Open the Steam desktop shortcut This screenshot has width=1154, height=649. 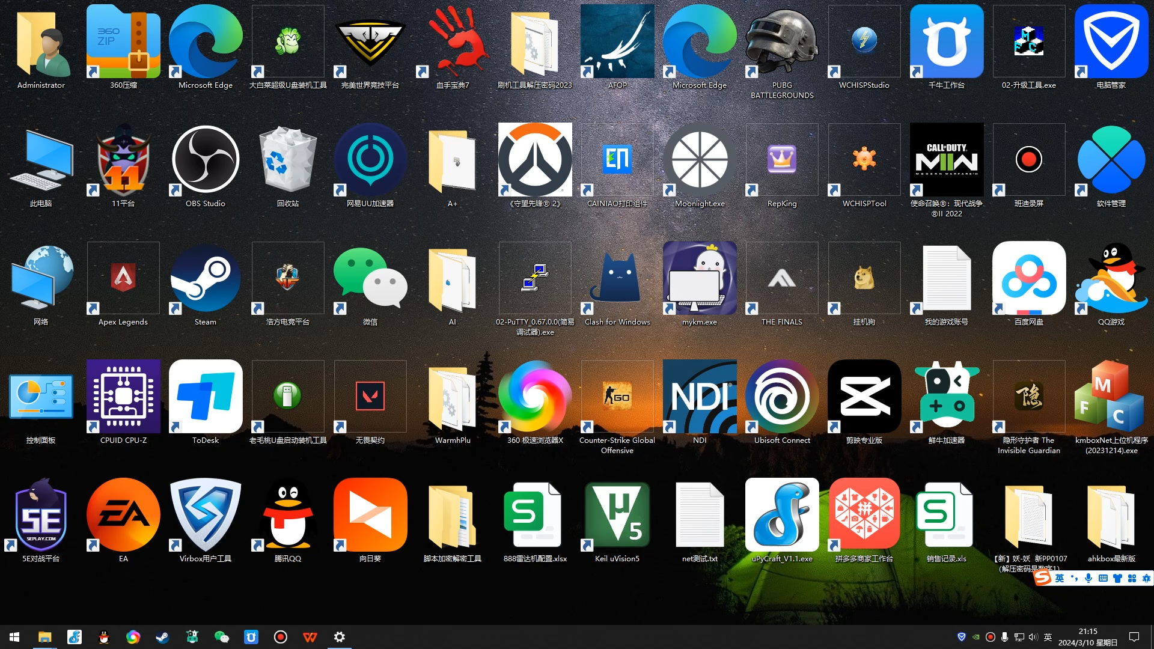click(206, 284)
